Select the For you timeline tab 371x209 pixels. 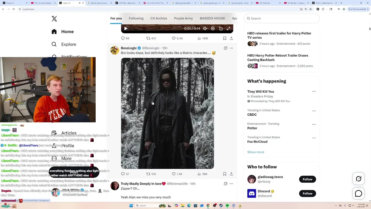pyautogui.click(x=116, y=18)
